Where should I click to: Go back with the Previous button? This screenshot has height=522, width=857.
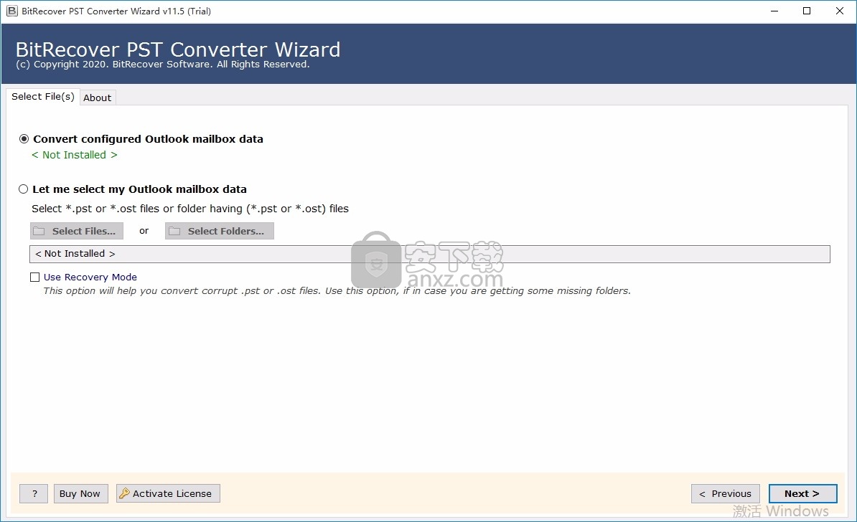pyautogui.click(x=725, y=493)
